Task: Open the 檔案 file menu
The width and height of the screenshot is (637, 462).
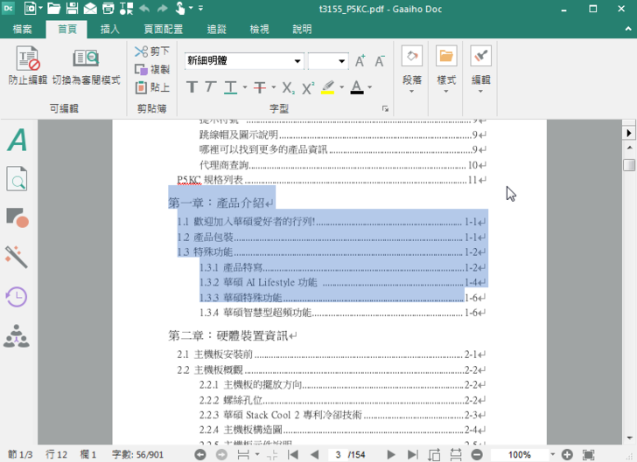Action: (23, 29)
